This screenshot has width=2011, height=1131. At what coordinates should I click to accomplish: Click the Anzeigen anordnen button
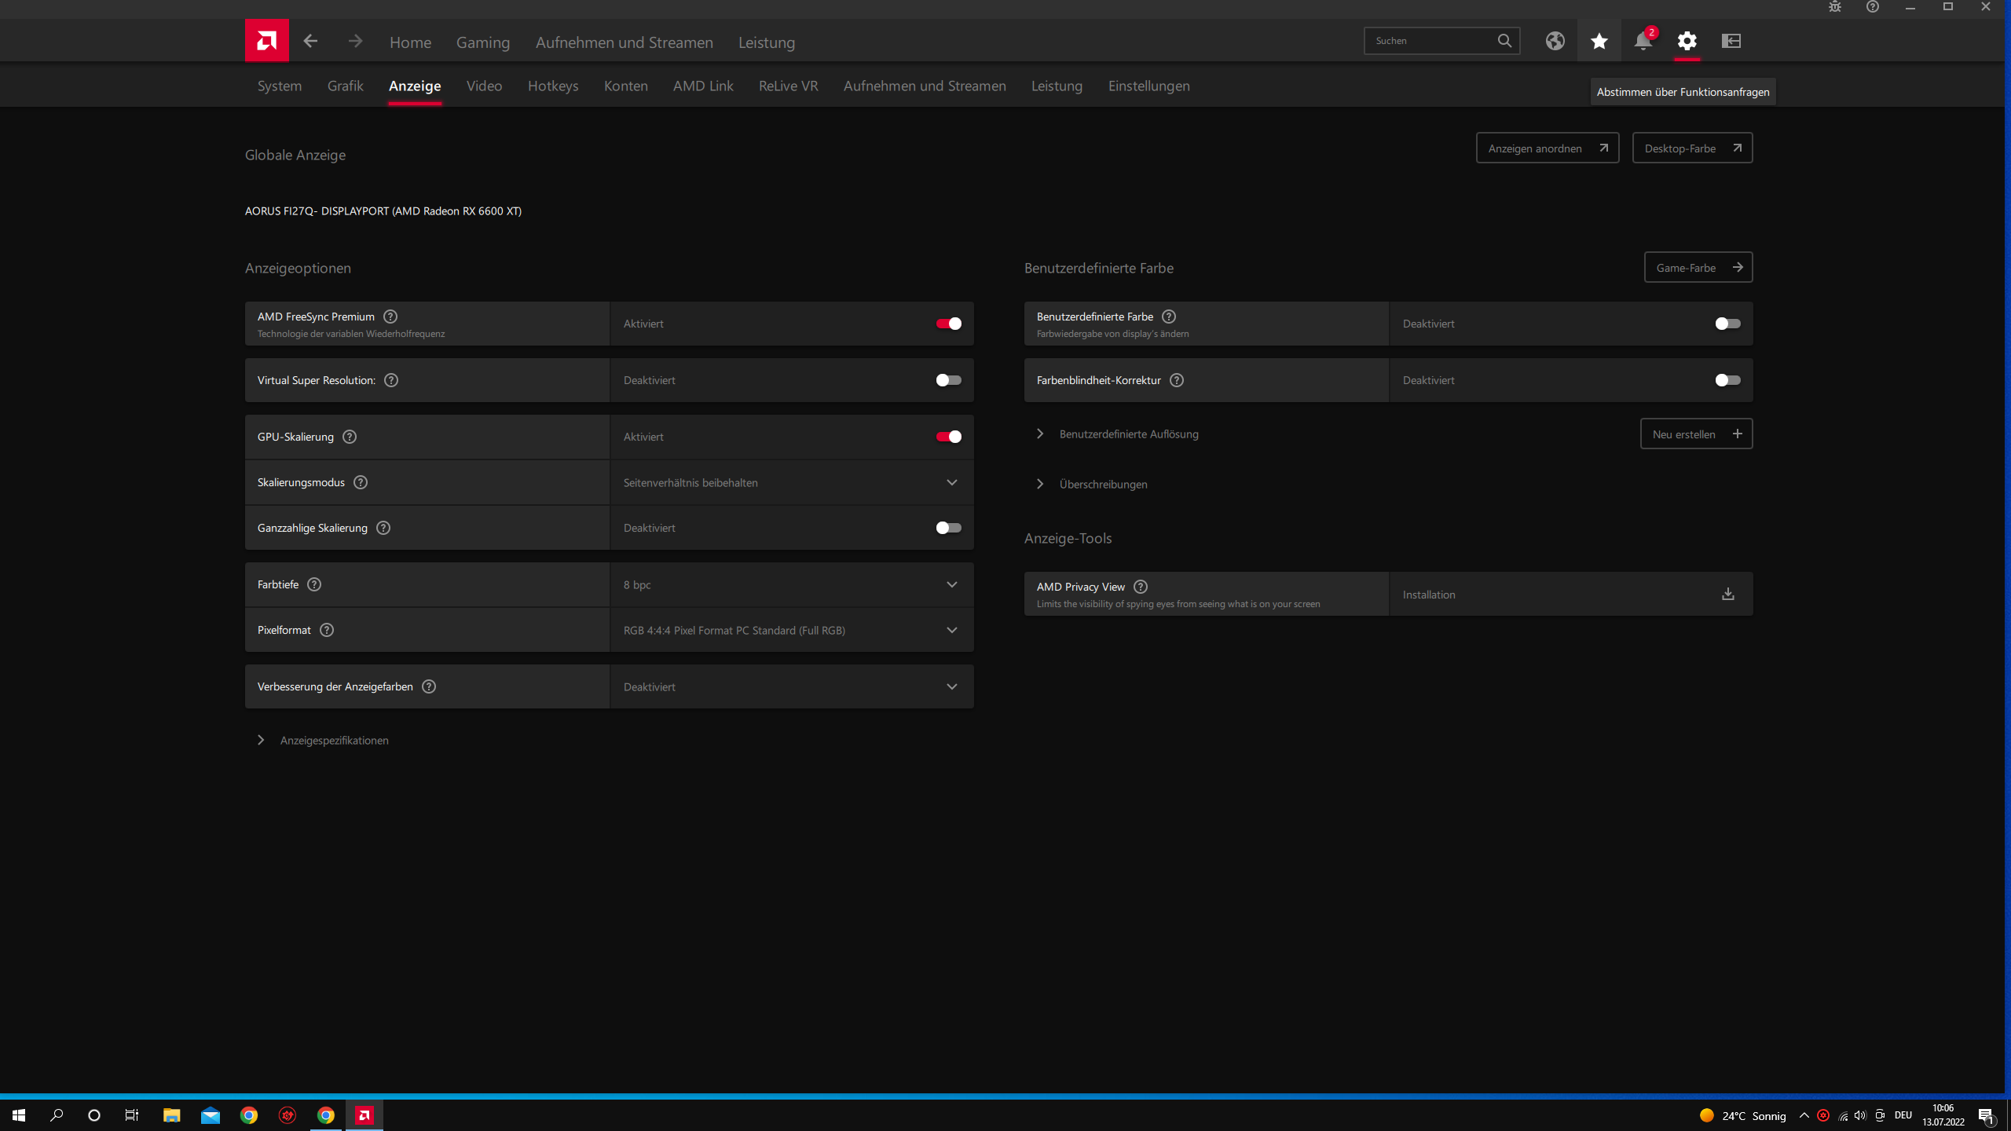click(x=1547, y=148)
